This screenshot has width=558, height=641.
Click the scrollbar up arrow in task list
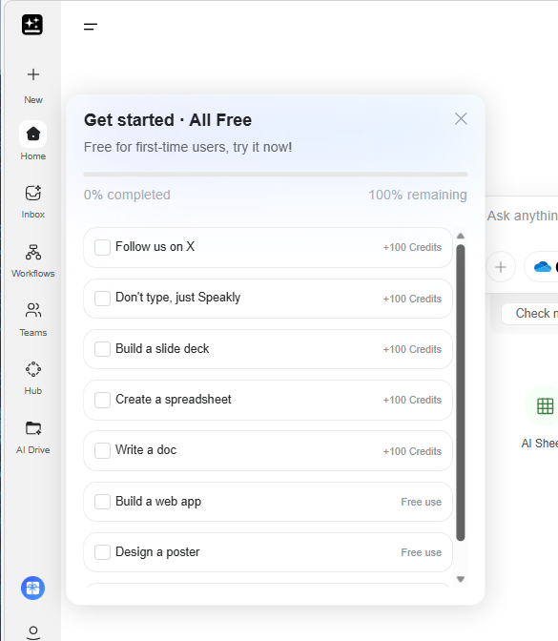click(461, 236)
